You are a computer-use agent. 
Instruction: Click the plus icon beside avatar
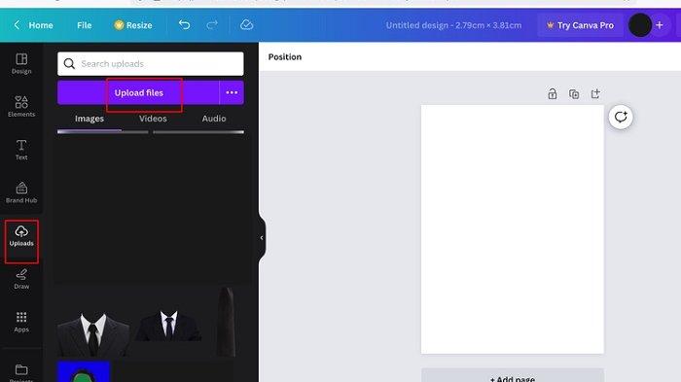coord(660,25)
